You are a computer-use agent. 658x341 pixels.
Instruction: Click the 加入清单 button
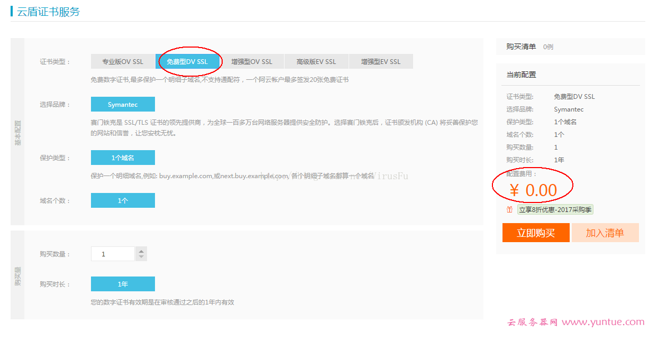pos(605,233)
